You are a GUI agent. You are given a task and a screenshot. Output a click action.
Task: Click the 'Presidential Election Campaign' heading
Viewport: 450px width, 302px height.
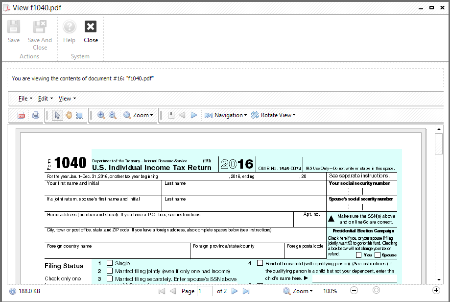(363, 231)
